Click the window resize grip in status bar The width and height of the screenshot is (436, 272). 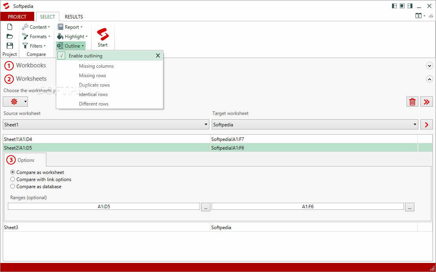(x=432, y=269)
